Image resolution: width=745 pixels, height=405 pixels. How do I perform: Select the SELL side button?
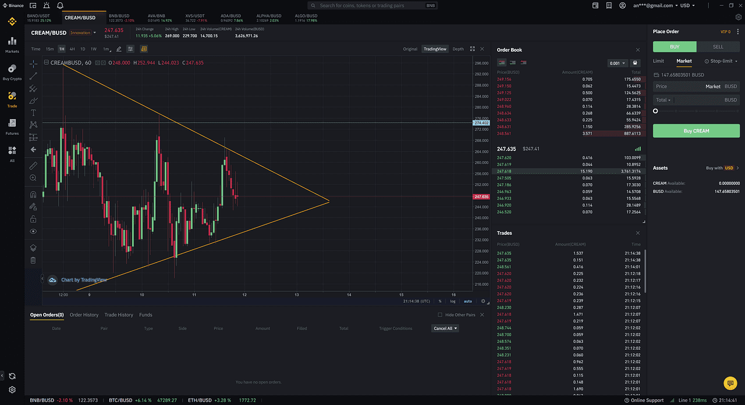coord(718,47)
